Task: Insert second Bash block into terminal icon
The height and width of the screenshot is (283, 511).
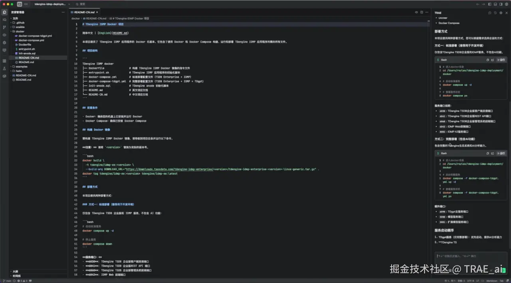Action: (493, 153)
